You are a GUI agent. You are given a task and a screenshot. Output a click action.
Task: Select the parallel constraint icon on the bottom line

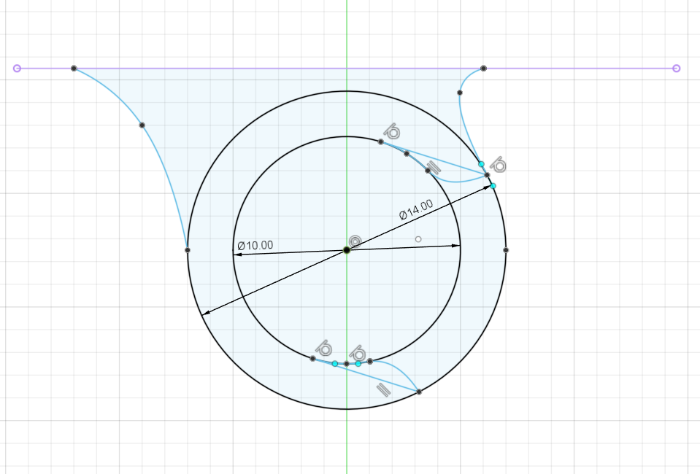tap(384, 389)
